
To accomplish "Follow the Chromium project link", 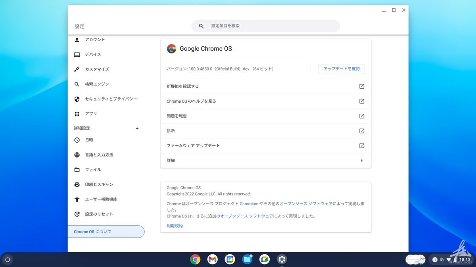I will [x=249, y=204].
